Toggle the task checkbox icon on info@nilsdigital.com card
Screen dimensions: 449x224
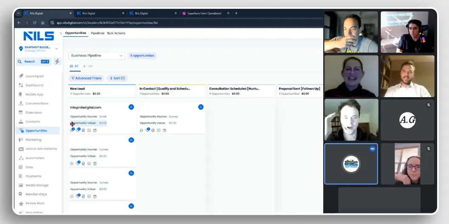pyautogui.click(x=89, y=131)
